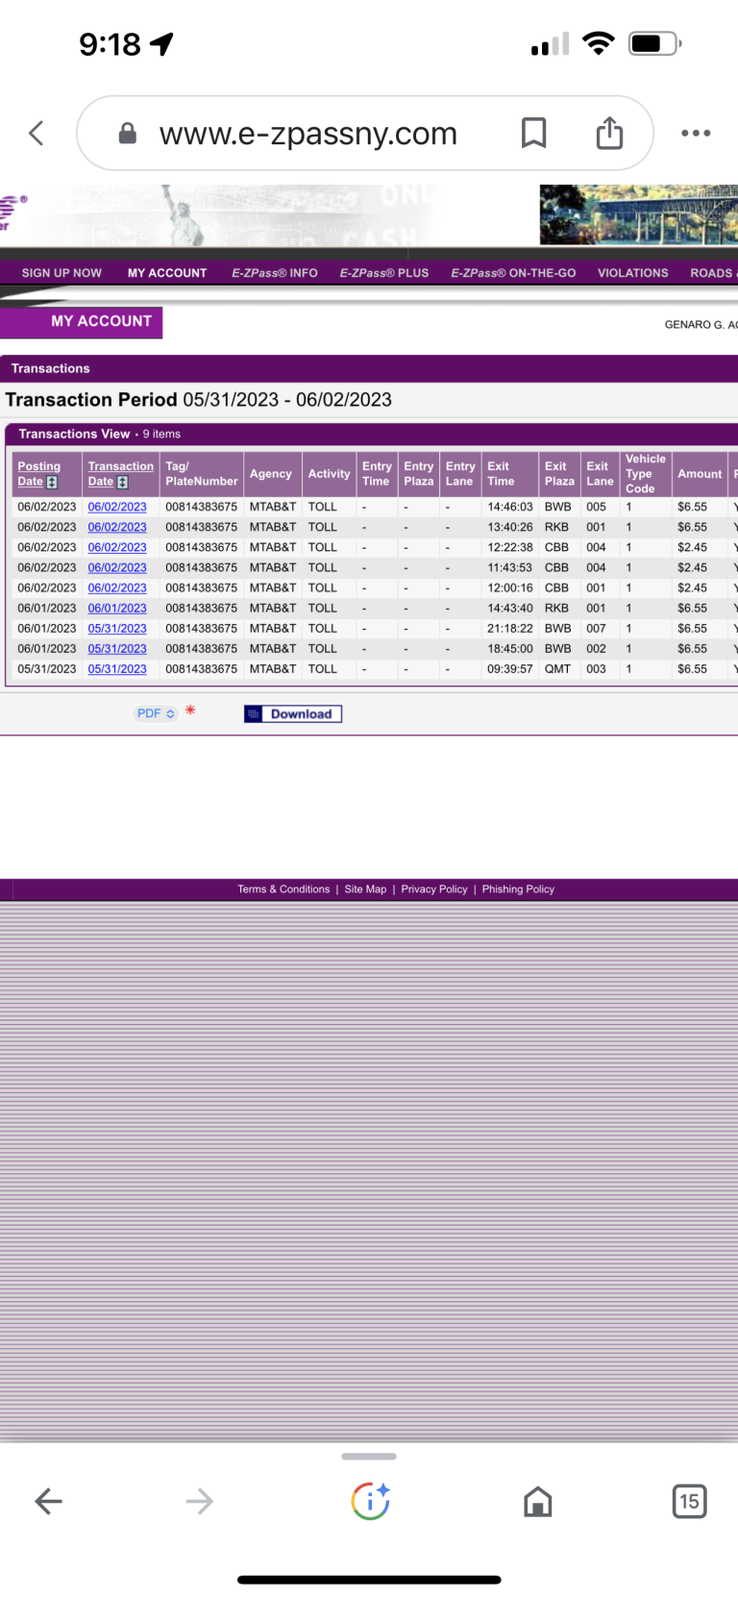Click the Posting Date column header link
738x1598 pixels.
pos(38,473)
